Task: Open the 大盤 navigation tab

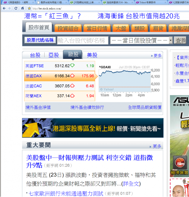Action: 121,28
